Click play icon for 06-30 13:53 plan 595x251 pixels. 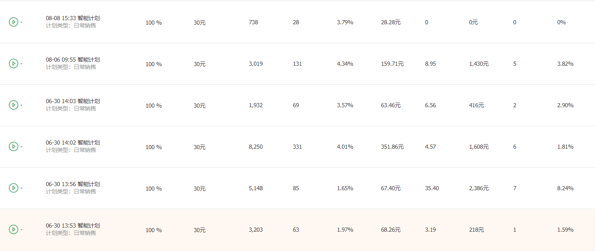tap(14, 229)
